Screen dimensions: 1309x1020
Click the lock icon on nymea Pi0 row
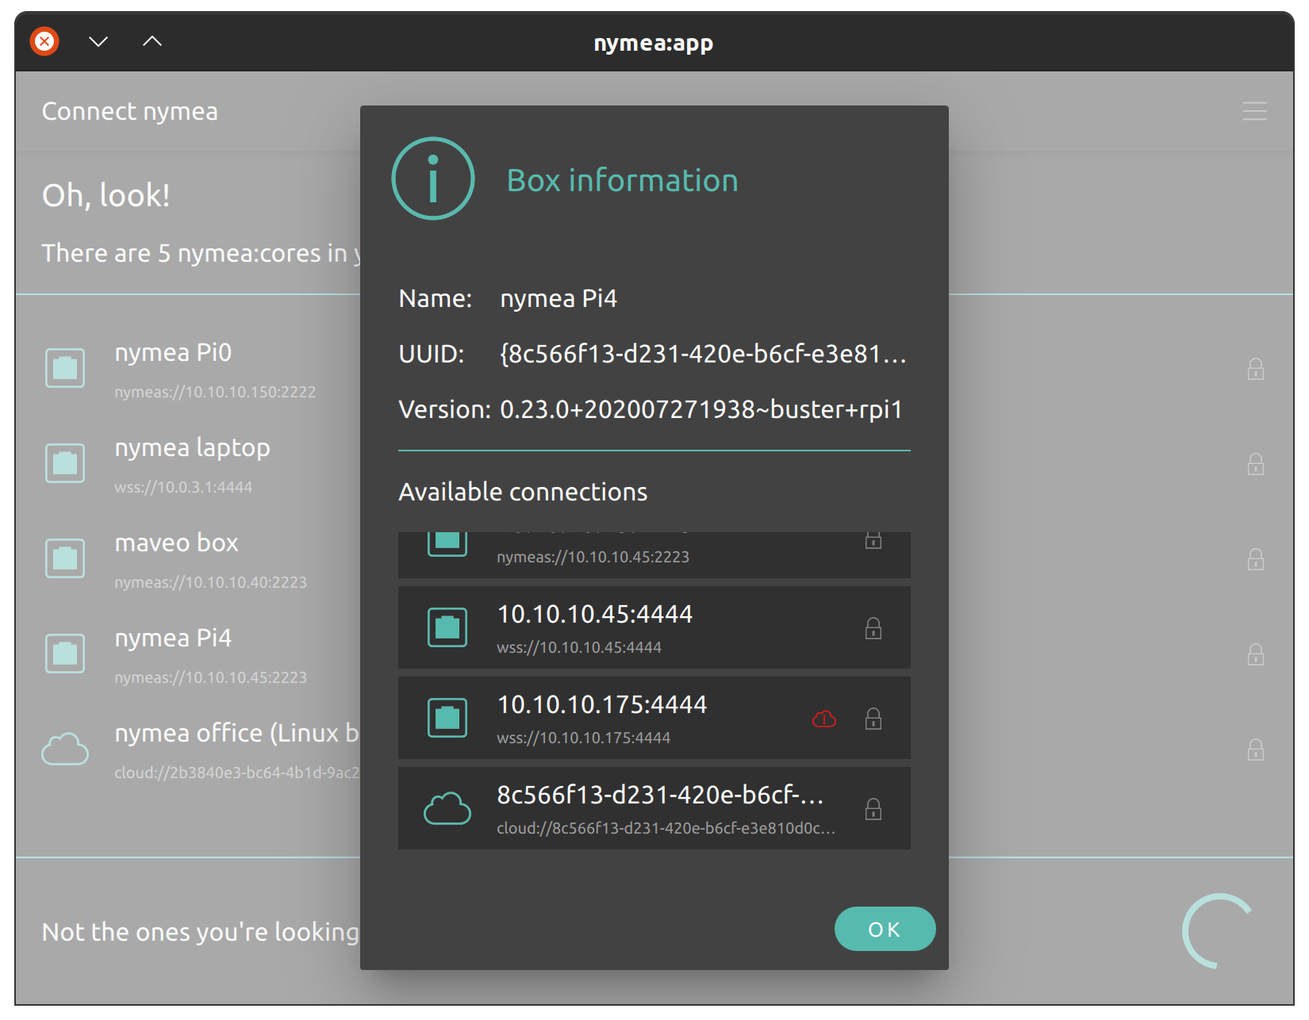(x=1256, y=369)
